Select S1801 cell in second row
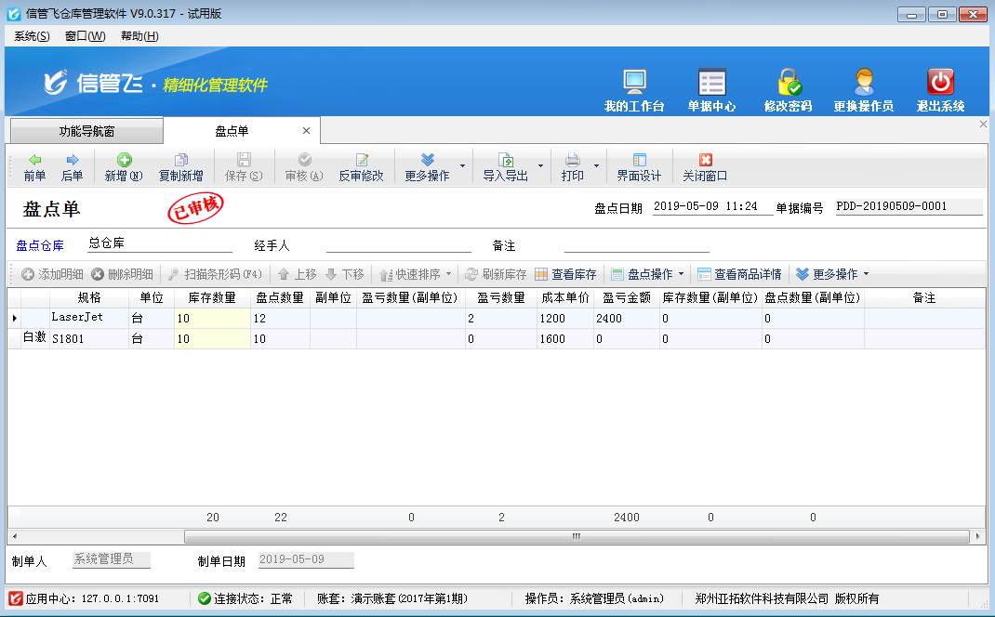This screenshot has width=995, height=617. click(89, 338)
